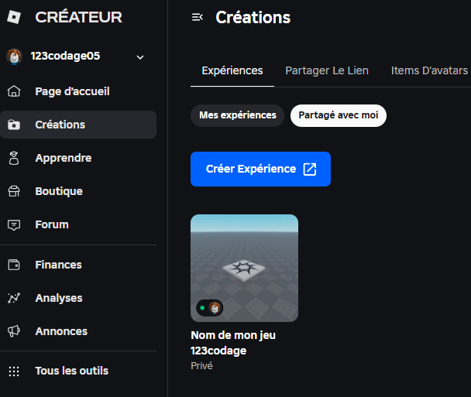Image resolution: width=471 pixels, height=397 pixels.
Task: Go to Créations in the sidebar
Action: (x=60, y=125)
